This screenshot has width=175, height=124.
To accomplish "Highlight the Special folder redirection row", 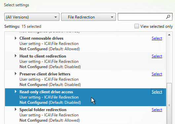I will tap(86, 115).
